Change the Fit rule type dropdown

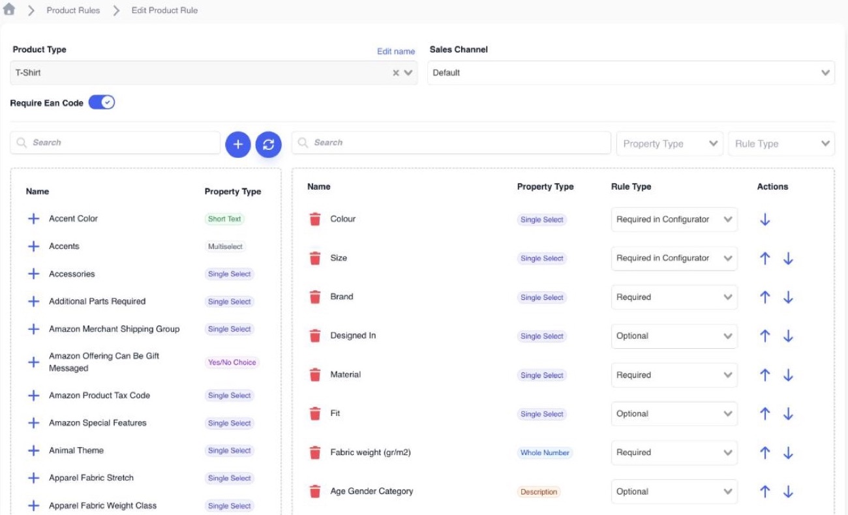point(674,414)
